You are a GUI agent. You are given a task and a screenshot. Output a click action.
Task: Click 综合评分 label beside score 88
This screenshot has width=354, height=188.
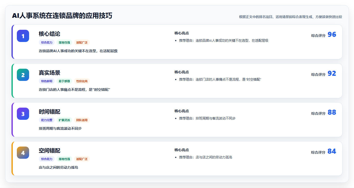pos(318,113)
